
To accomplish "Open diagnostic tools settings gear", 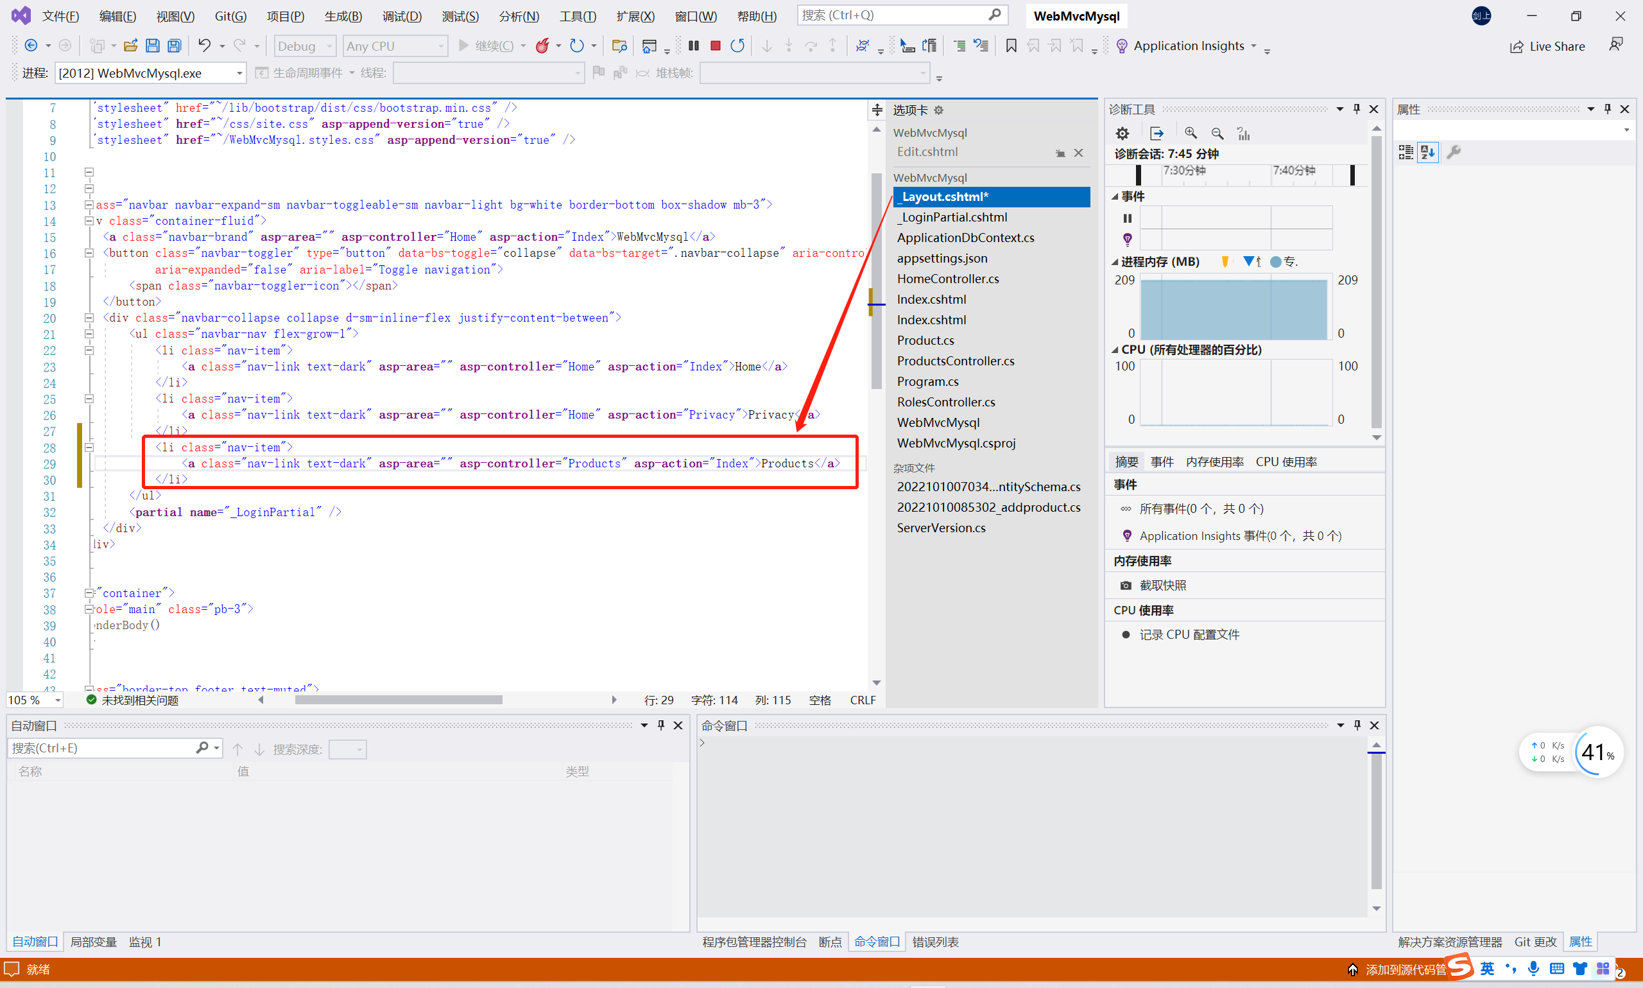I will (x=1122, y=133).
